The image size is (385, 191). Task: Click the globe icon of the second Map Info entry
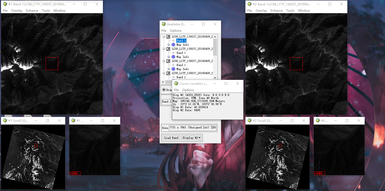[173, 57]
